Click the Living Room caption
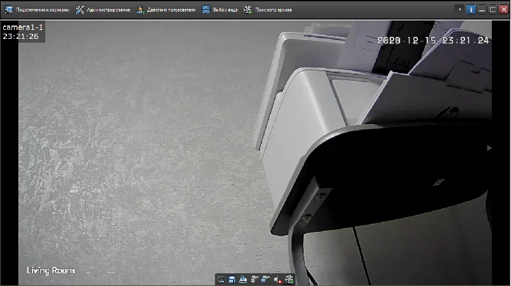 (50, 271)
